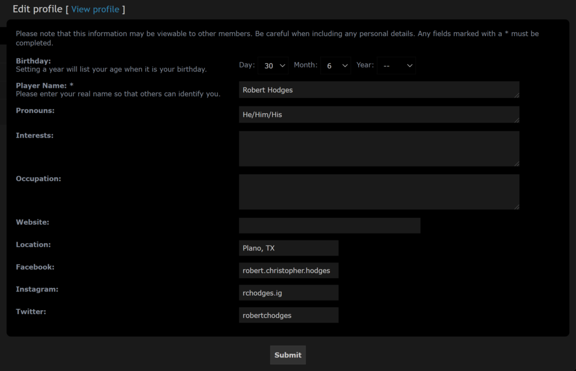Click the Pronouns label
This screenshot has width=576, height=371.
[x=35, y=111]
